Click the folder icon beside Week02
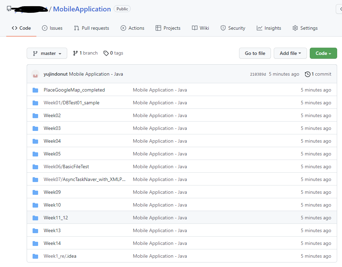342x267 pixels. click(35, 116)
